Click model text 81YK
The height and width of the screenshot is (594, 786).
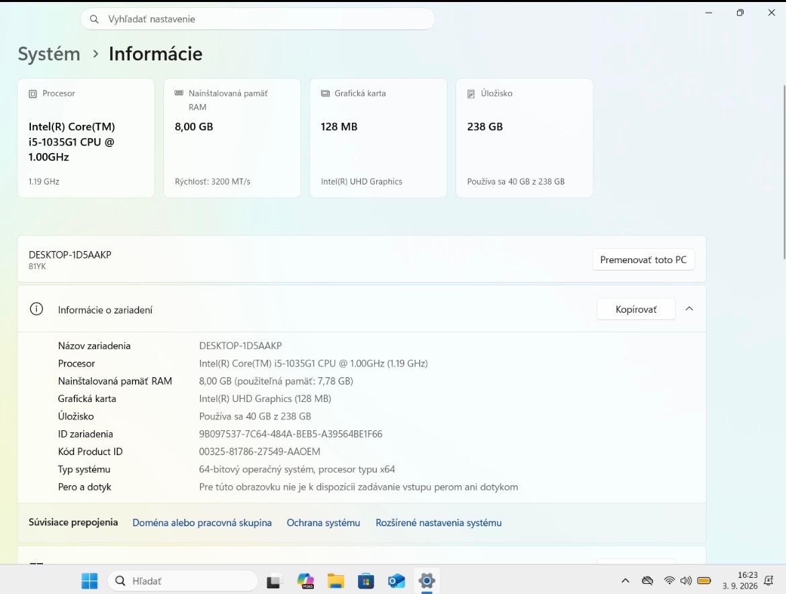pos(37,266)
